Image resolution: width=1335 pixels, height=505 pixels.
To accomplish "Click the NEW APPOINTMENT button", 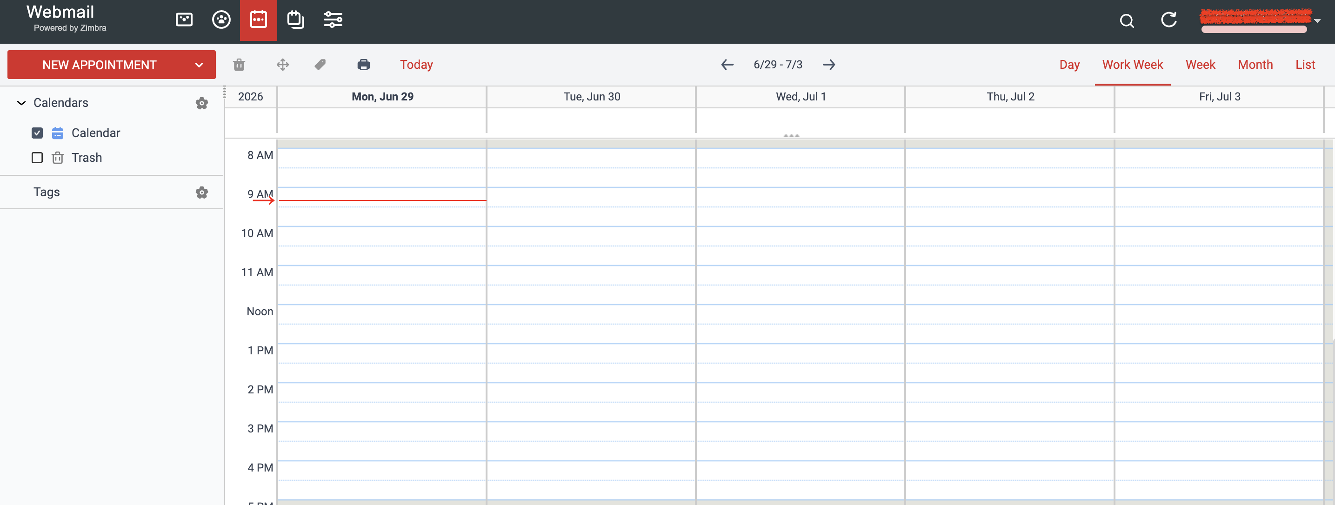I will point(100,65).
